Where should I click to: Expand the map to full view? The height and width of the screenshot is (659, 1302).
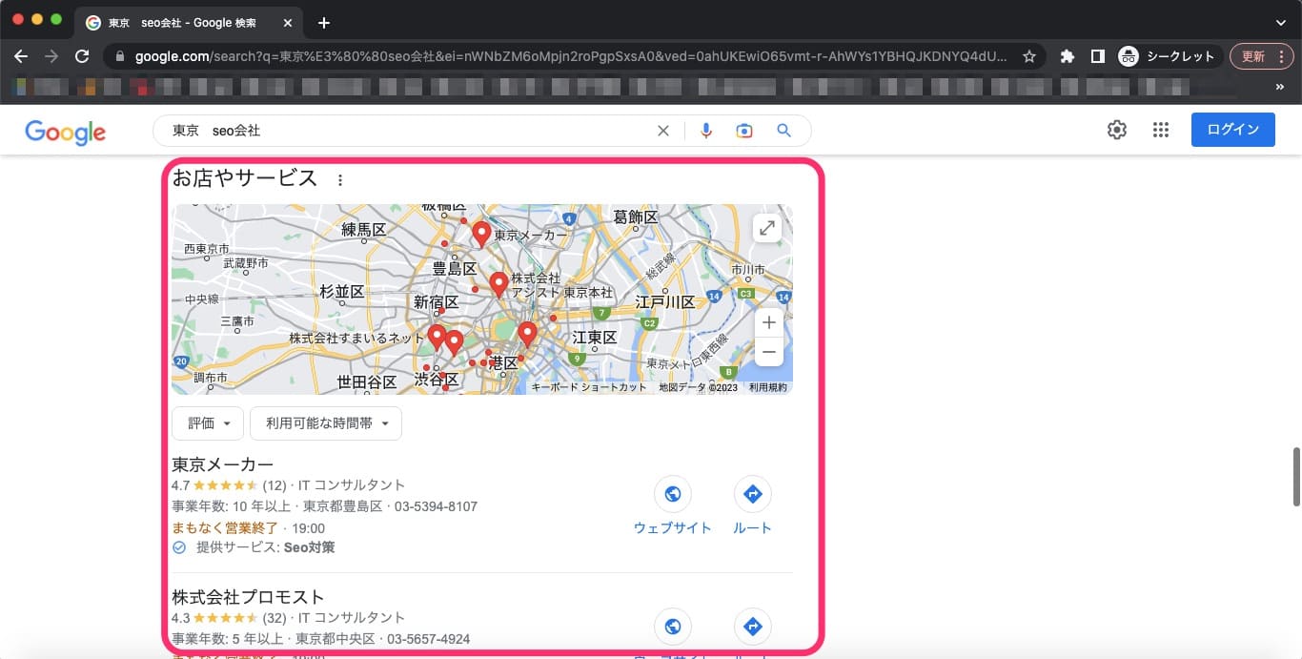click(x=767, y=228)
